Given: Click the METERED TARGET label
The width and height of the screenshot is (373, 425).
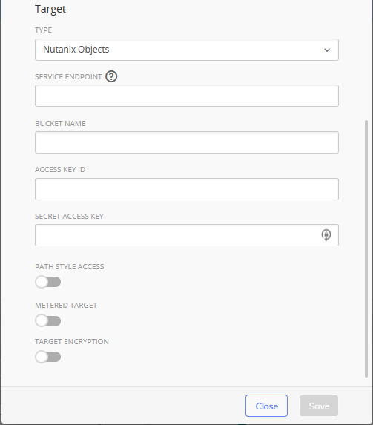Looking at the screenshot, I should click(66, 305).
